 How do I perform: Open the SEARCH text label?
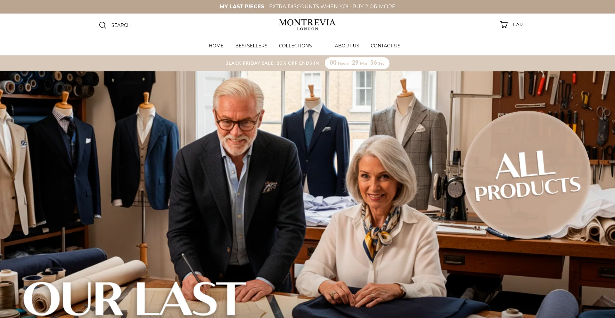click(x=121, y=25)
